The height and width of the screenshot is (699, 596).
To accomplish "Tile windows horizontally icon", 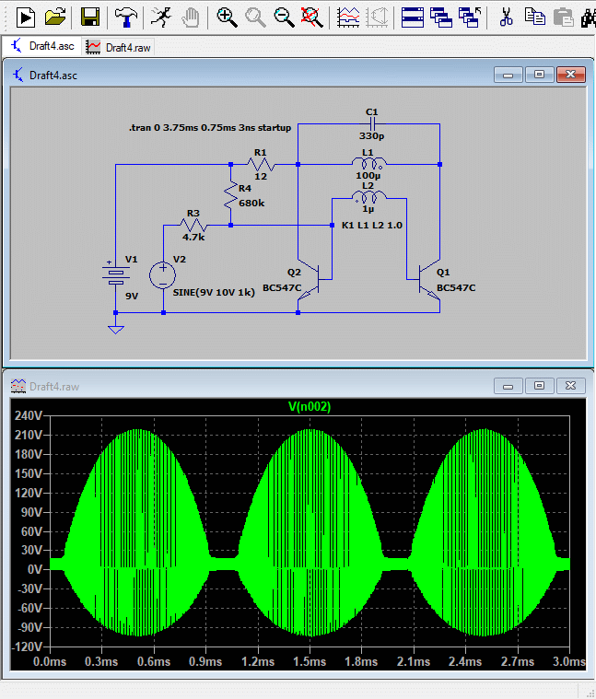I will tap(413, 17).
